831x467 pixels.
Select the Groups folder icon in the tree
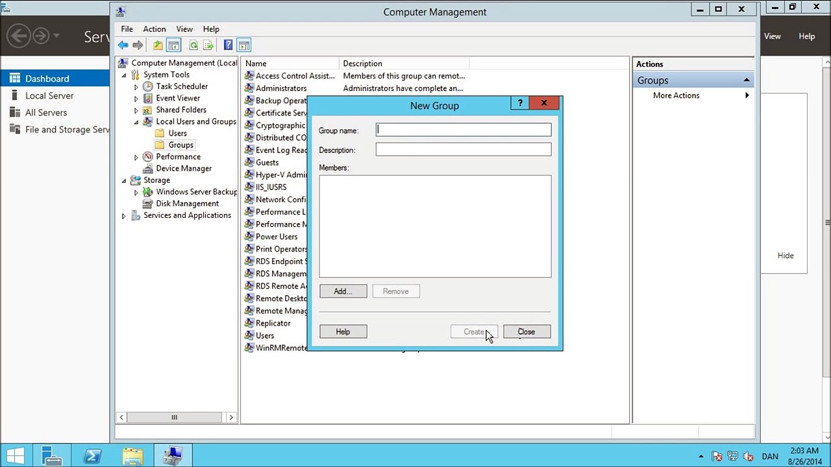160,145
